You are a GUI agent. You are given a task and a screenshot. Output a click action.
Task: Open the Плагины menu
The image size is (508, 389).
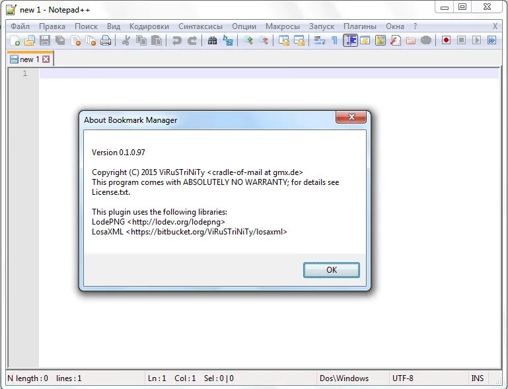[x=360, y=26]
